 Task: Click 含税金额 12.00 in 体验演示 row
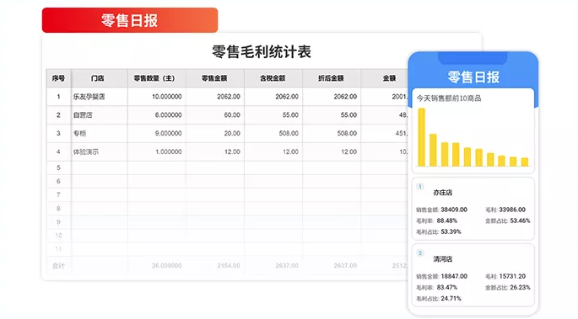point(290,152)
